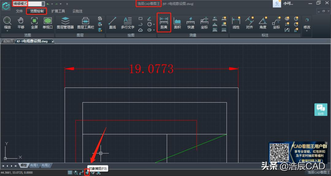Open the redo history dropdown arrow
This screenshot has width=331, height=176.
[x=61, y=4]
